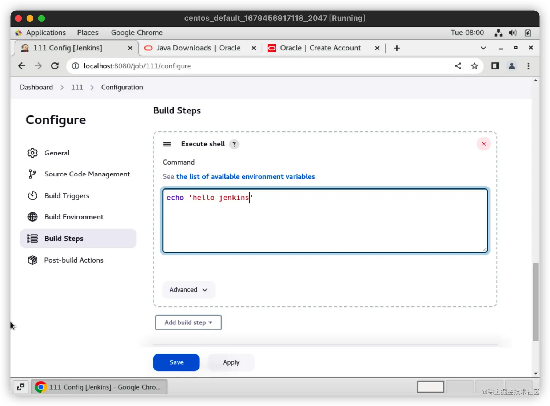Click the Build Environment globe icon
Image resolution: width=550 pixels, height=406 pixels.
32,217
